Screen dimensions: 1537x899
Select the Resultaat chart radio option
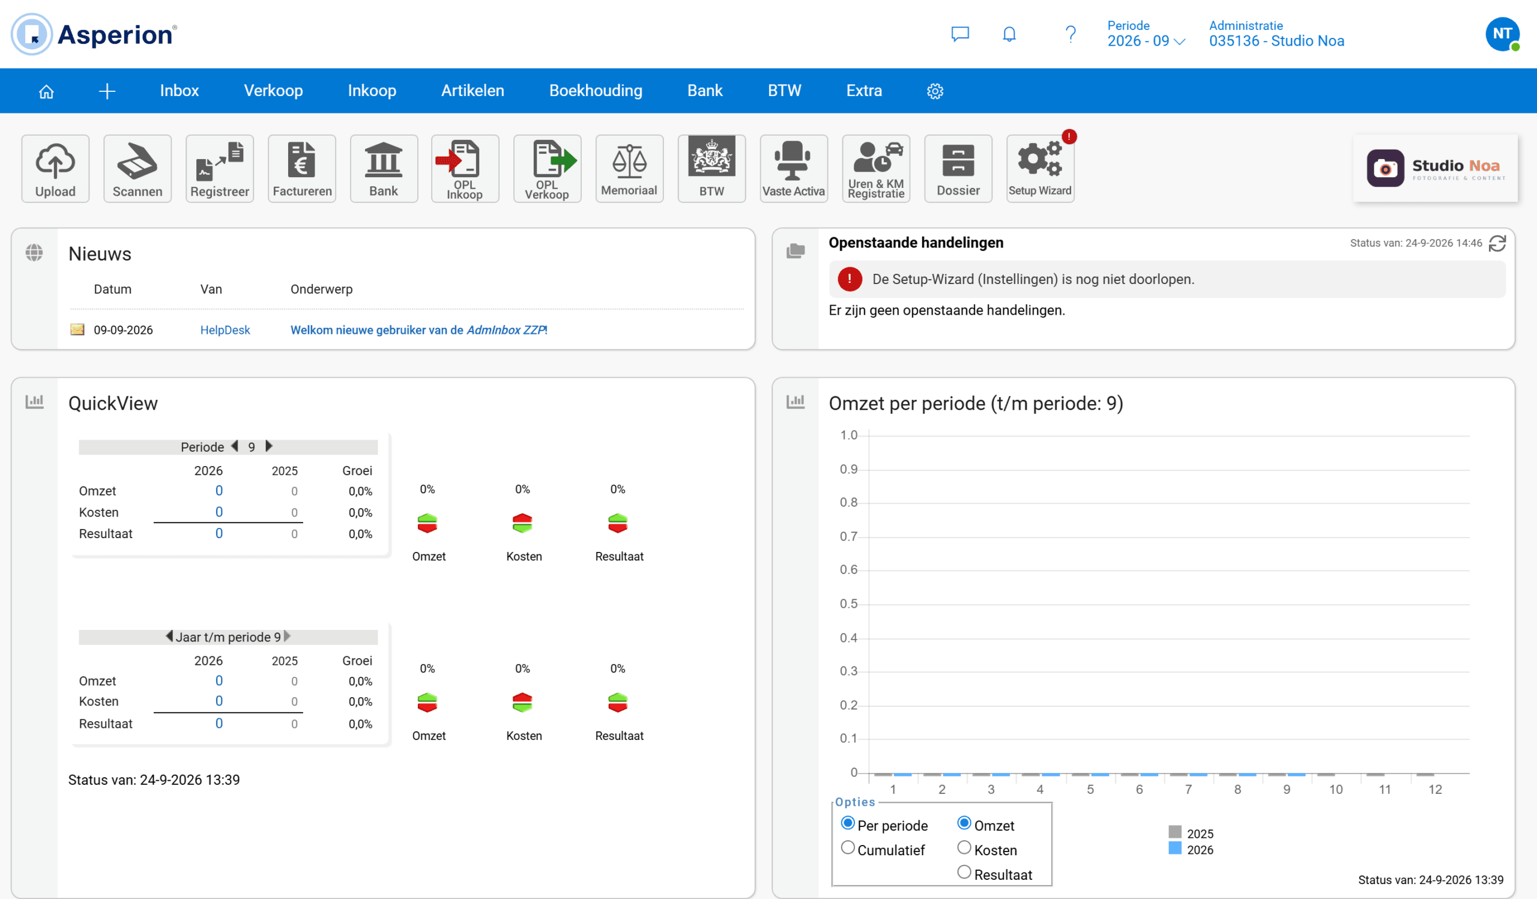pyautogui.click(x=964, y=872)
